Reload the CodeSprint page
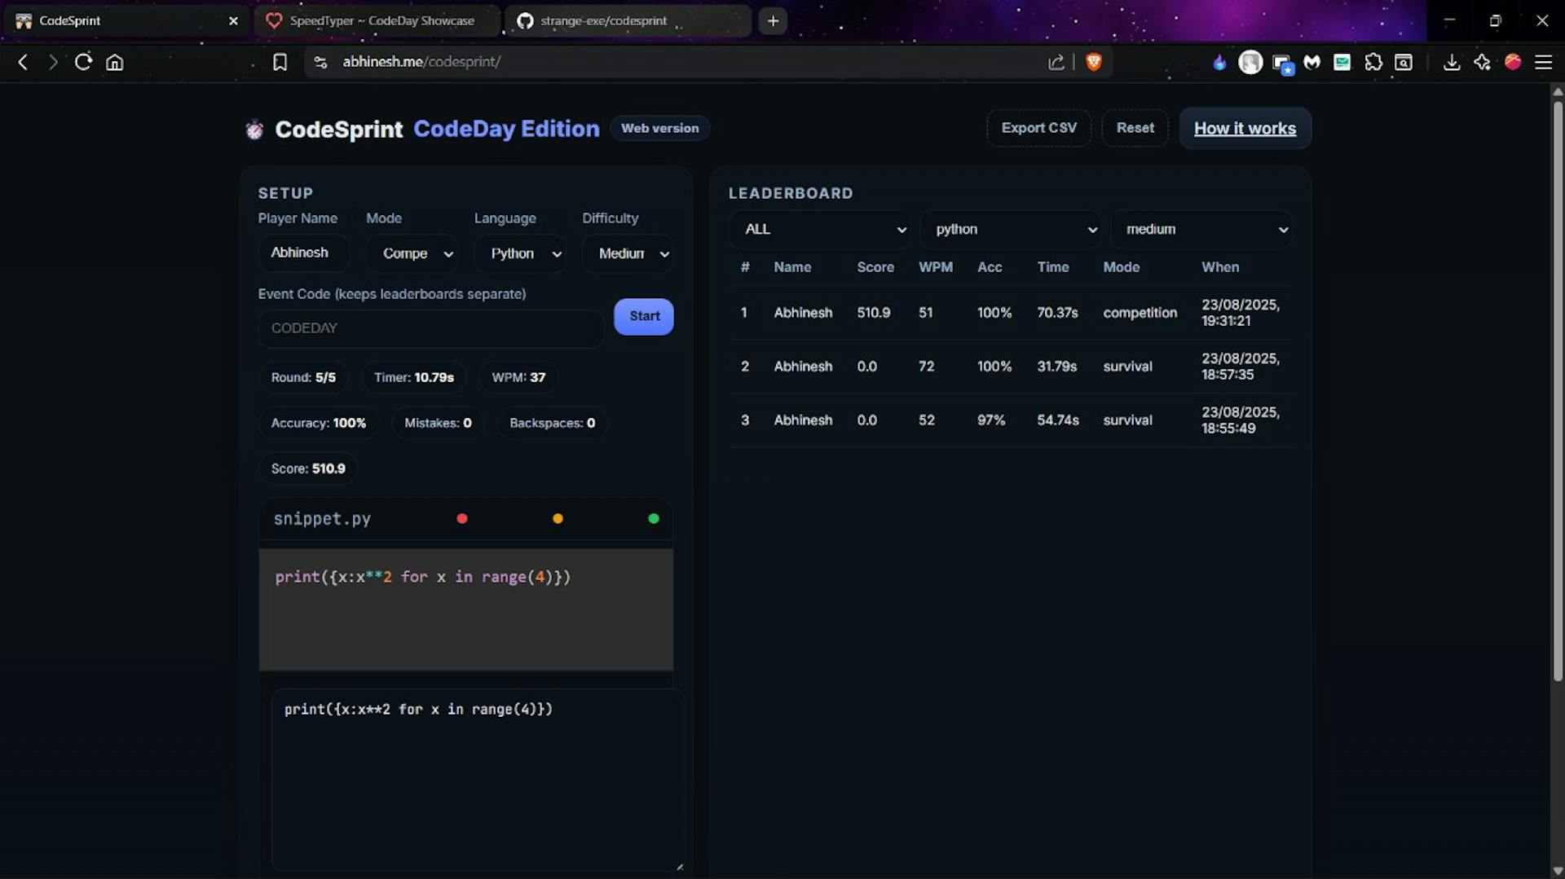 [x=83, y=62]
